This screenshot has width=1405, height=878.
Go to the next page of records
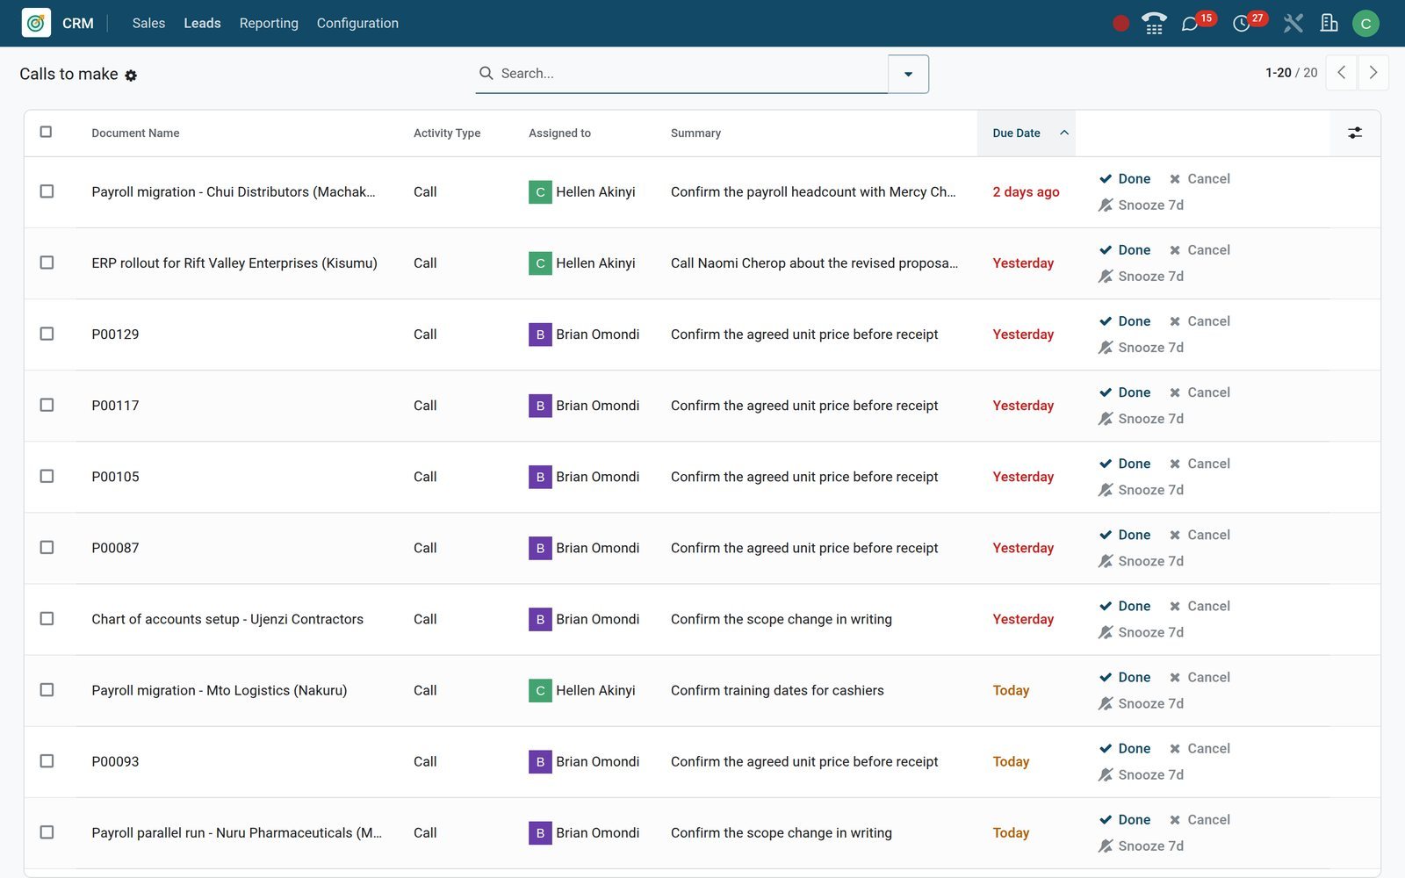tap(1373, 73)
